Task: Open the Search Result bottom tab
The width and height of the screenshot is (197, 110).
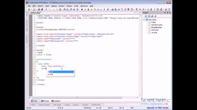Action: point(44,105)
